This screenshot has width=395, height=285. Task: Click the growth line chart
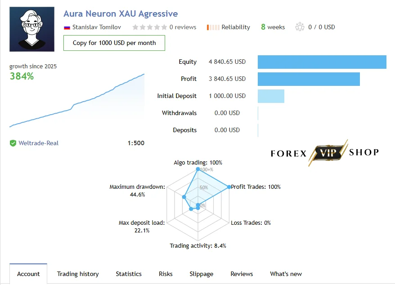[77, 100]
